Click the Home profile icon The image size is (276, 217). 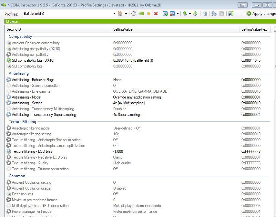[x=120, y=14]
